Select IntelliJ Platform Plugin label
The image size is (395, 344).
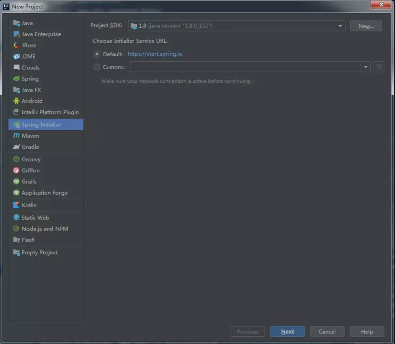[x=50, y=112]
